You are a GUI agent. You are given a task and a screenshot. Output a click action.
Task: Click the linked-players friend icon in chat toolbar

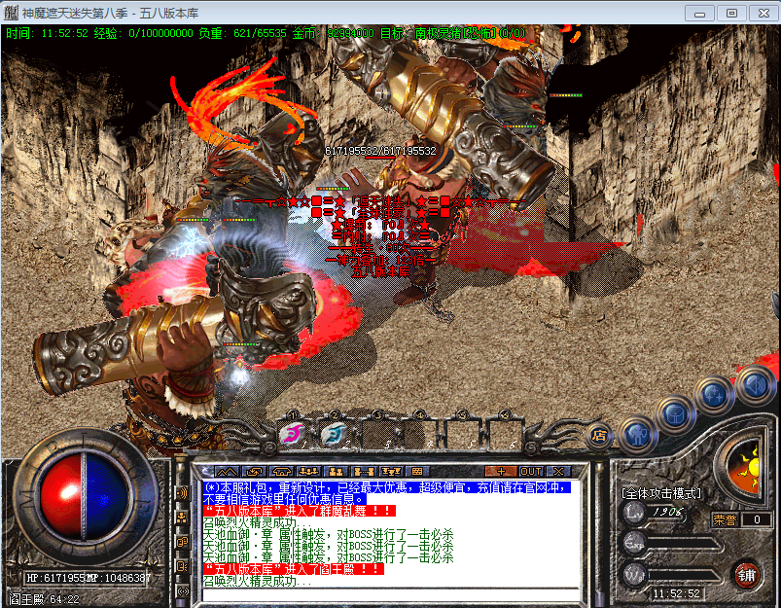[363, 472]
